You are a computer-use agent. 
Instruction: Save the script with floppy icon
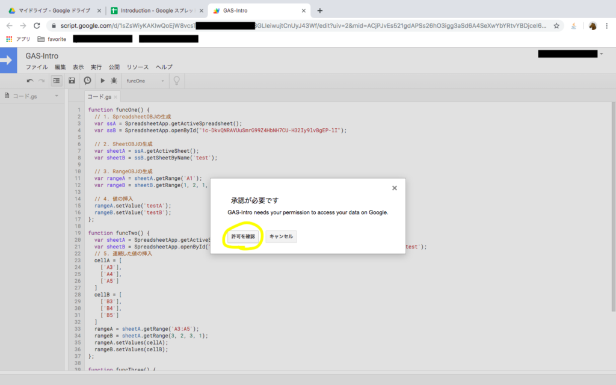tap(72, 81)
